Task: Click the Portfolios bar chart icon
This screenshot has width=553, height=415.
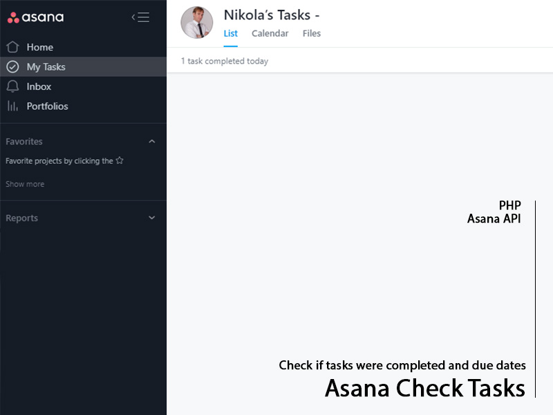Action: click(x=12, y=107)
